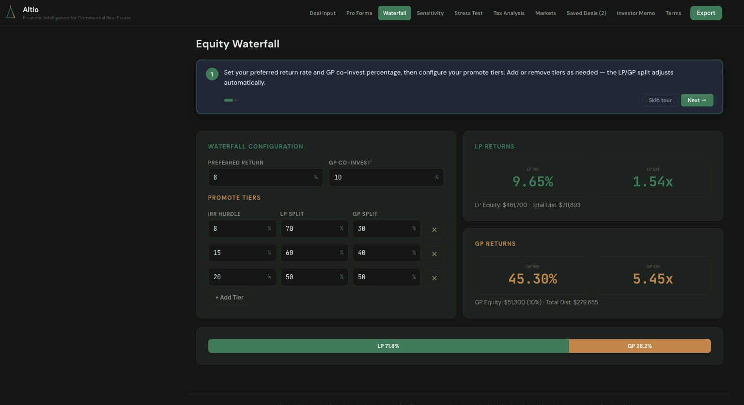The image size is (744, 405).
Task: Edit the LP split value 70
Action: [x=314, y=229]
